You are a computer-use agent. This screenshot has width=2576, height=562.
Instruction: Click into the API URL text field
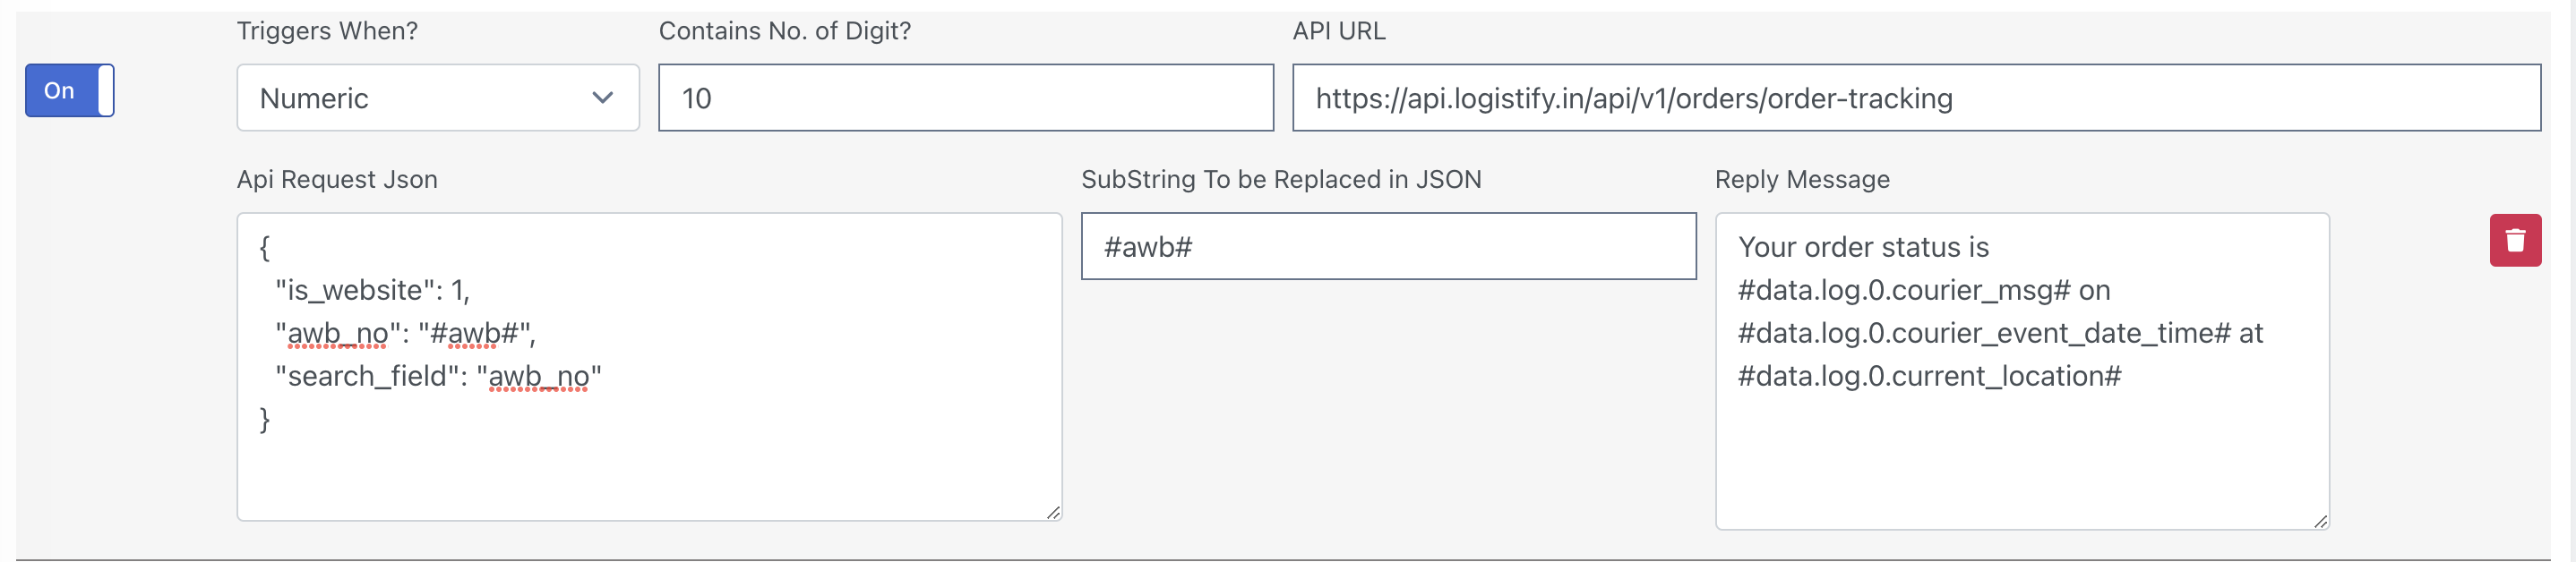coord(1915,98)
